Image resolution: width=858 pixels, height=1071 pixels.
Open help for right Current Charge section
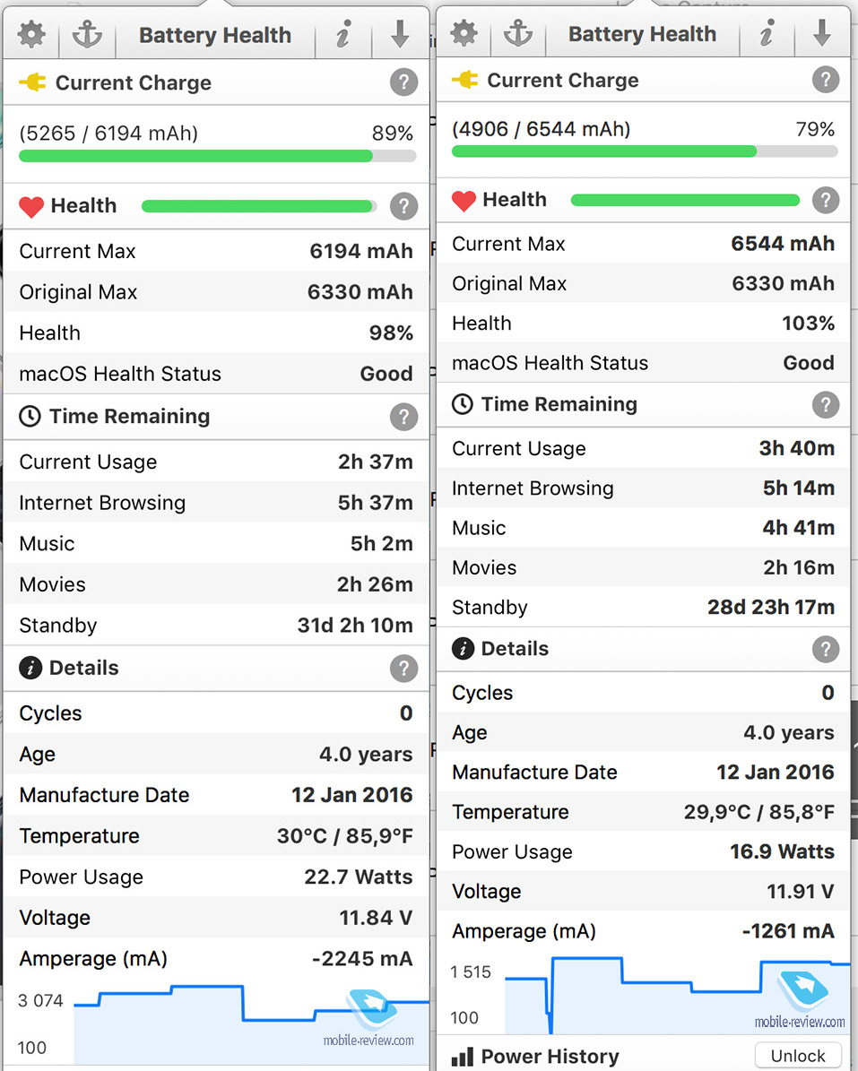click(826, 80)
